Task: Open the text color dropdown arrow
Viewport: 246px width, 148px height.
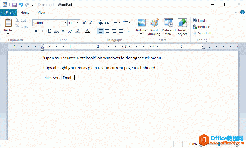Action: pos(92,31)
